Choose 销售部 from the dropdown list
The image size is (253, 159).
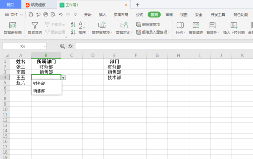click(46, 91)
